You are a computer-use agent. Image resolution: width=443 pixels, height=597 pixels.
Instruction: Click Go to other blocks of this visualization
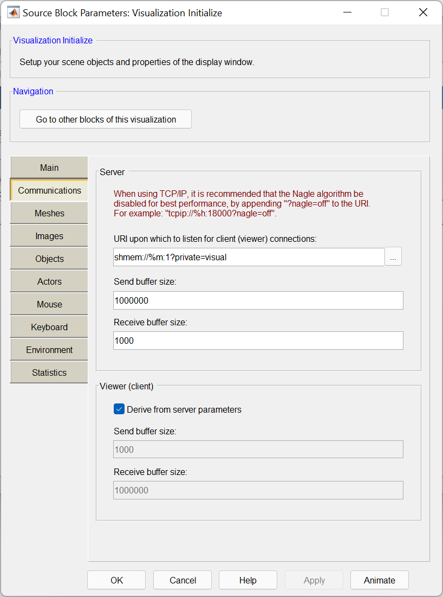tap(106, 119)
